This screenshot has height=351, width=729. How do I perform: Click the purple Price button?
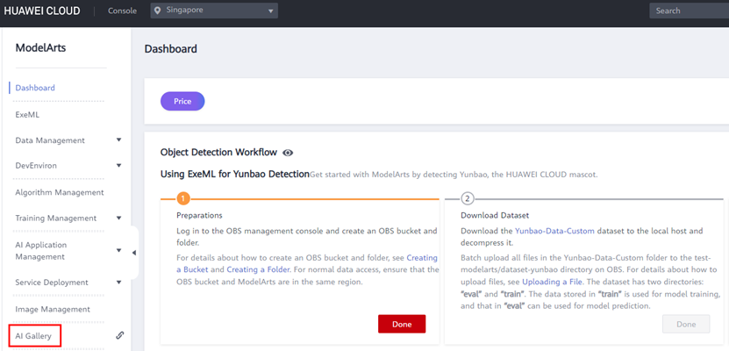pyautogui.click(x=182, y=101)
